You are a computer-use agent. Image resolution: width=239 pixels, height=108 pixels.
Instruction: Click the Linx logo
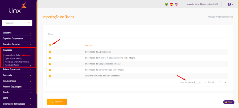18,8
